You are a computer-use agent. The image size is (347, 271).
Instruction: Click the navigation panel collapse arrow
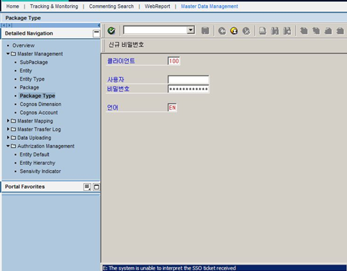[99, 25]
